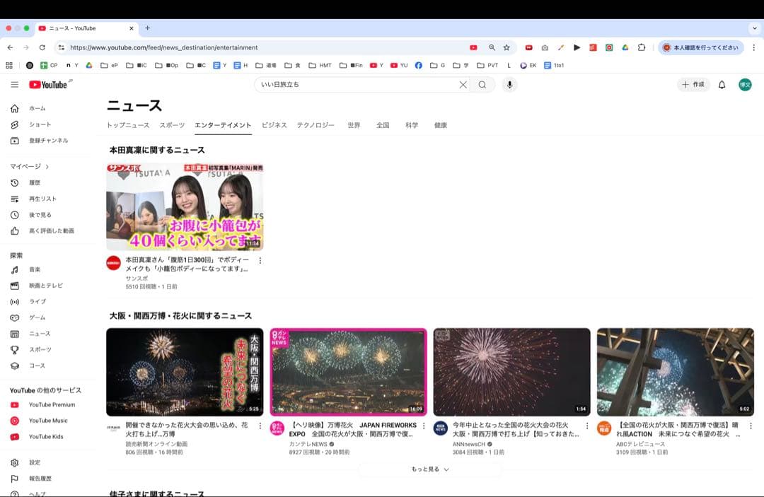Image resolution: width=764 pixels, height=497 pixels.
Task: Select the テクノロジー tab
Action: point(316,125)
